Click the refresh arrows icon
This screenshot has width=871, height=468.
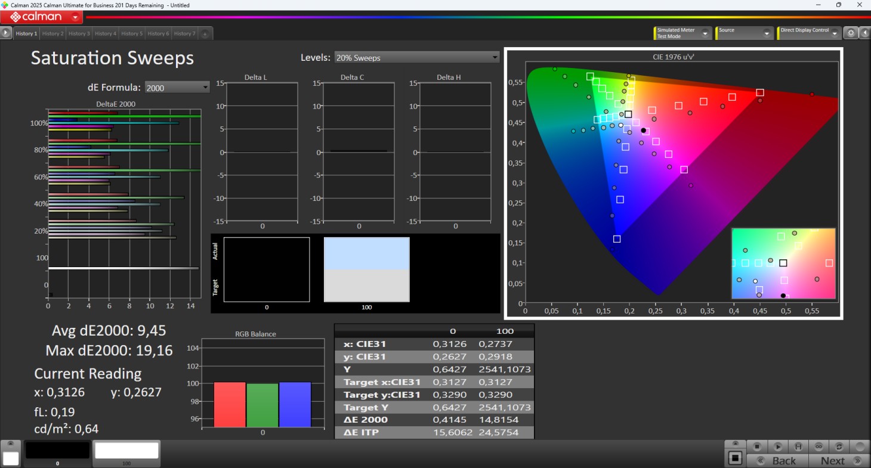tap(839, 447)
